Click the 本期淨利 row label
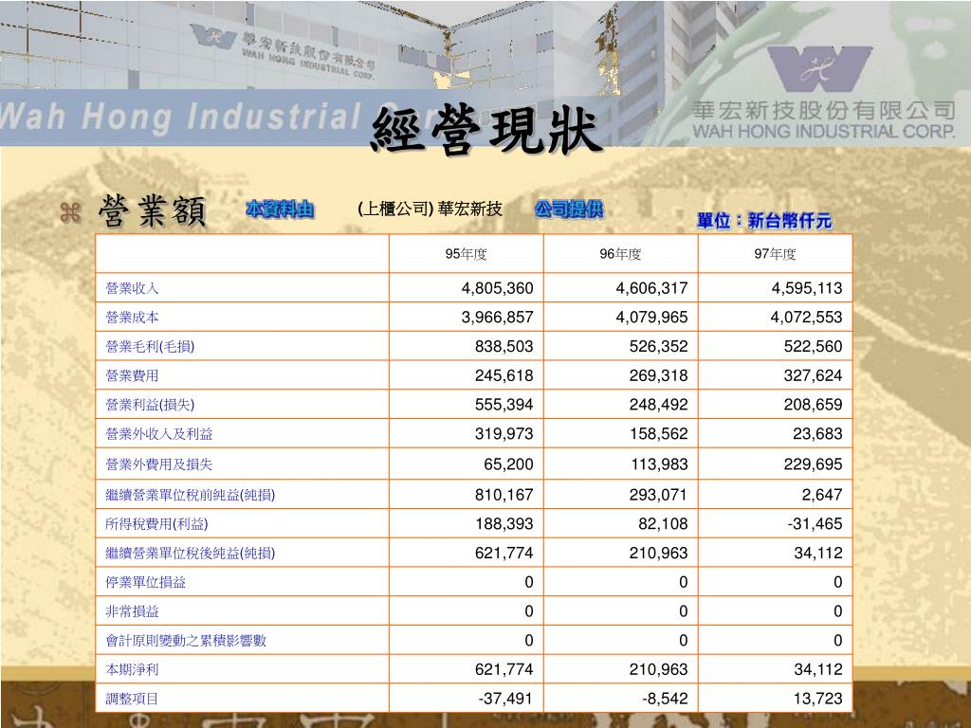971x728 pixels. point(132,669)
